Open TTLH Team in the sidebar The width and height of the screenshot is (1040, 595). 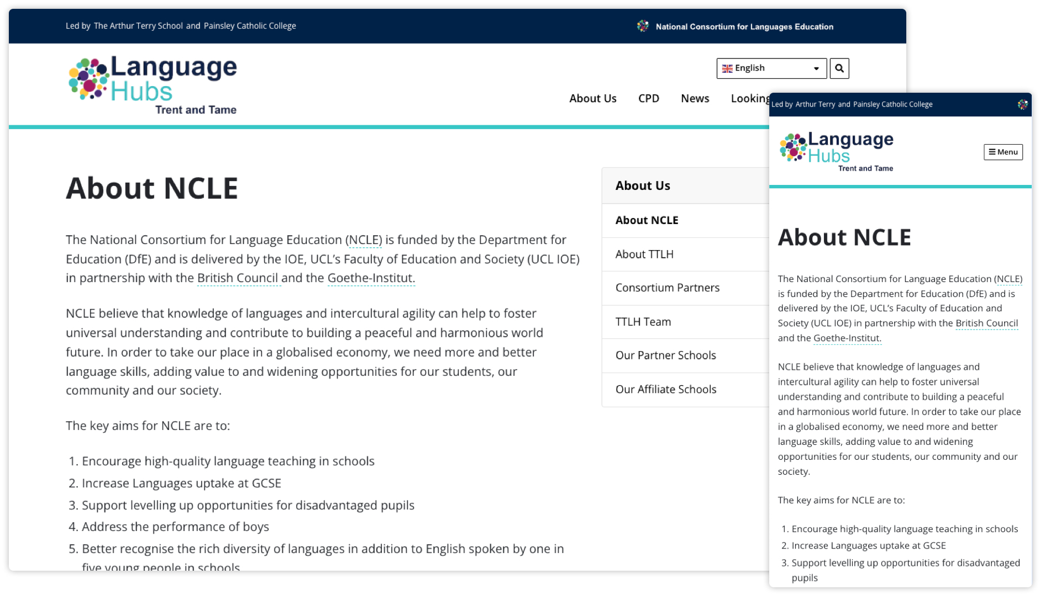click(x=685, y=322)
